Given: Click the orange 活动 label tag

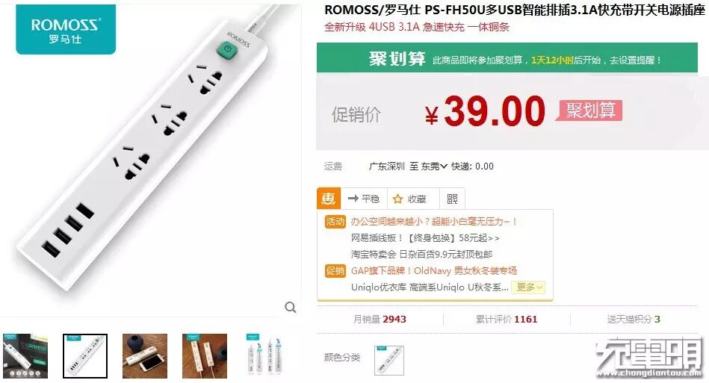Looking at the screenshot, I should pyautogui.click(x=335, y=221).
